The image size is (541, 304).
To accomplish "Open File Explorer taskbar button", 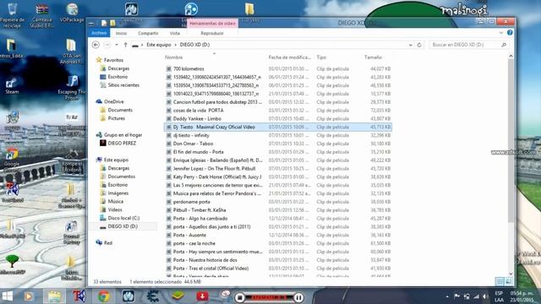I will [54, 296].
